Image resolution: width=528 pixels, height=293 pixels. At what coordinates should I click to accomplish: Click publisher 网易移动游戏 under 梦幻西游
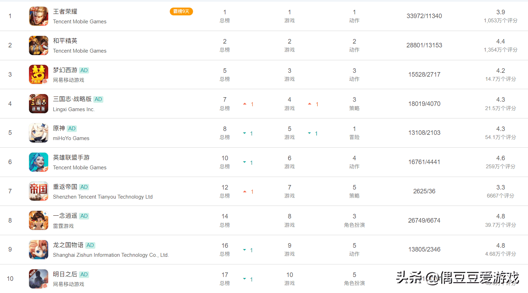tap(69, 80)
